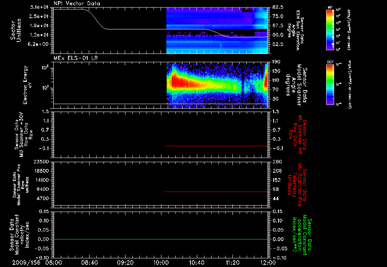The image size is (387, 267).
Task: Click the red line in MU Scanner +30V panel
Action: 216,146
